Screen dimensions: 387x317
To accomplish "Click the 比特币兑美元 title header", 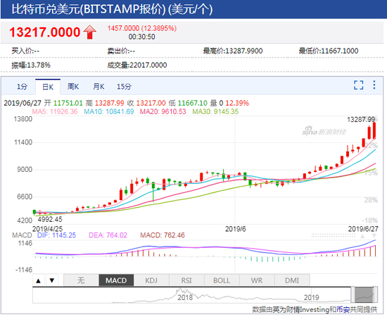I will coord(112,9).
